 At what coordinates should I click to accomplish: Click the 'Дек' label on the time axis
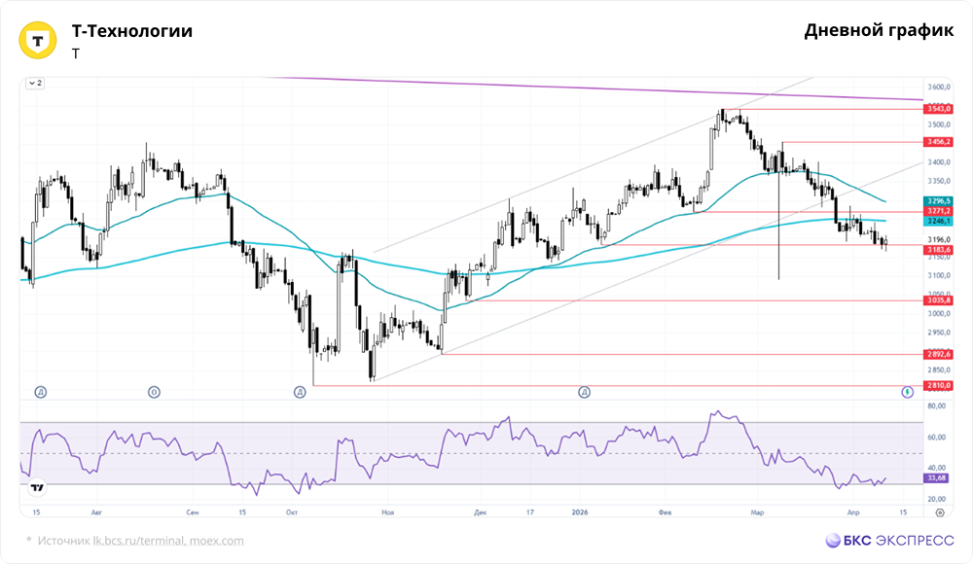coord(481,512)
